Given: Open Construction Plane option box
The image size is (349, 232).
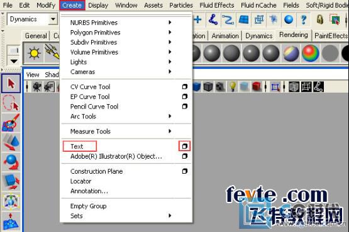Looking at the screenshot, I should click(x=184, y=171).
